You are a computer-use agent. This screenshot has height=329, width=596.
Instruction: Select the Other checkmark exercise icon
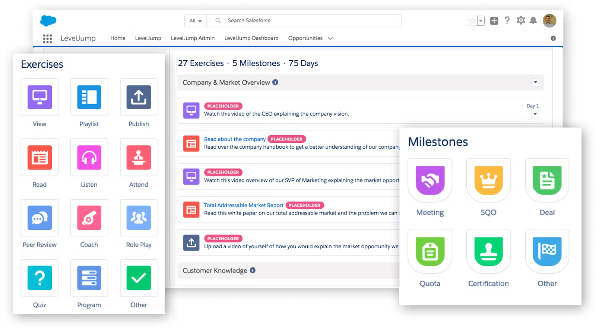[139, 278]
